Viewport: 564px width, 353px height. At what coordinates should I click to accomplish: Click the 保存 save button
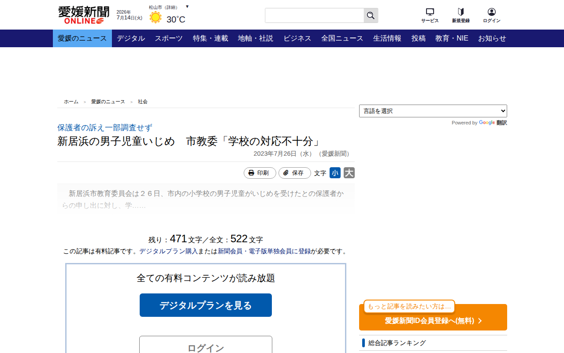(295, 173)
